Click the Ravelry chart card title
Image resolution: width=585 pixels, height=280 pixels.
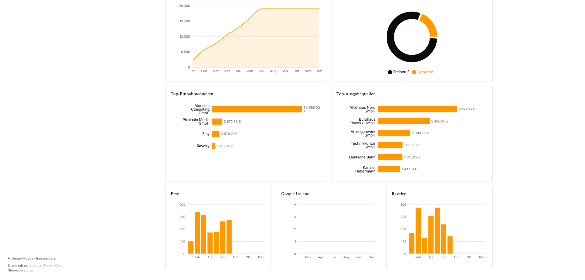399,194
